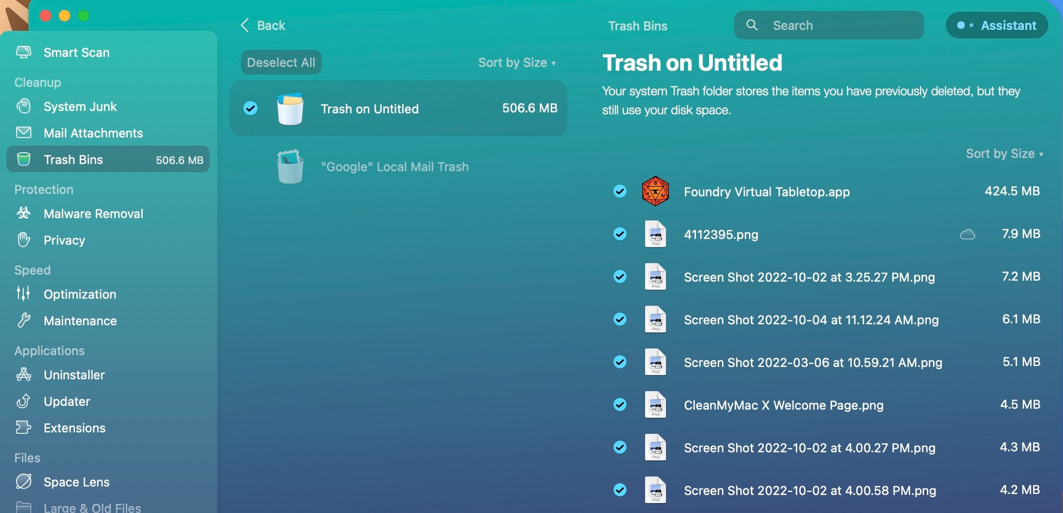Select the Trash on Untitled 506.6 MB row
Screen dimensions: 1063x513
(398, 108)
